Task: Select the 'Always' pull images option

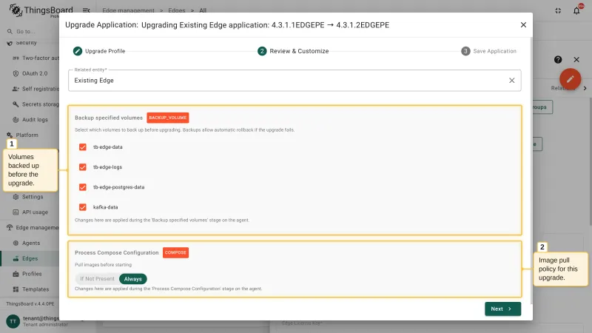Action: pyautogui.click(x=133, y=279)
